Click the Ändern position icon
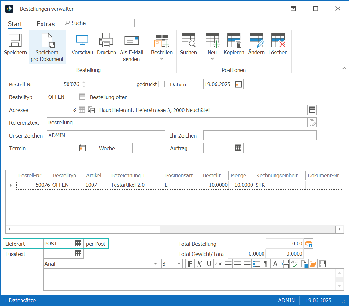 click(x=257, y=40)
